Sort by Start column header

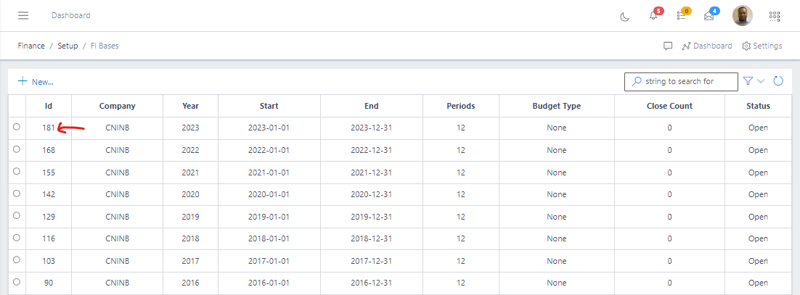269,106
